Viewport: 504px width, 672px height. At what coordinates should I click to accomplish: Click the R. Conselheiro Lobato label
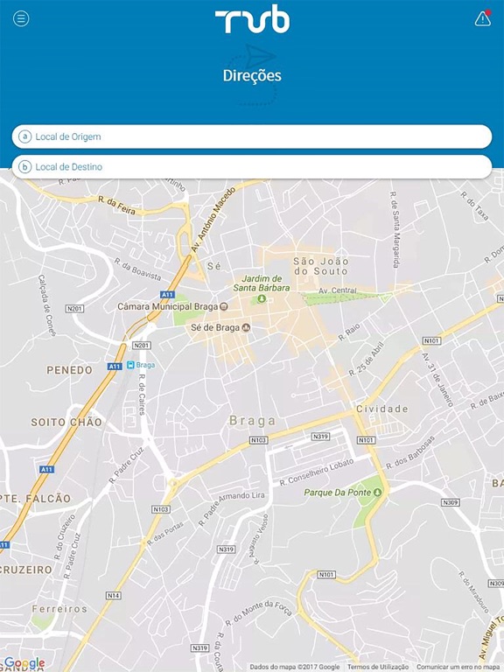point(317,472)
